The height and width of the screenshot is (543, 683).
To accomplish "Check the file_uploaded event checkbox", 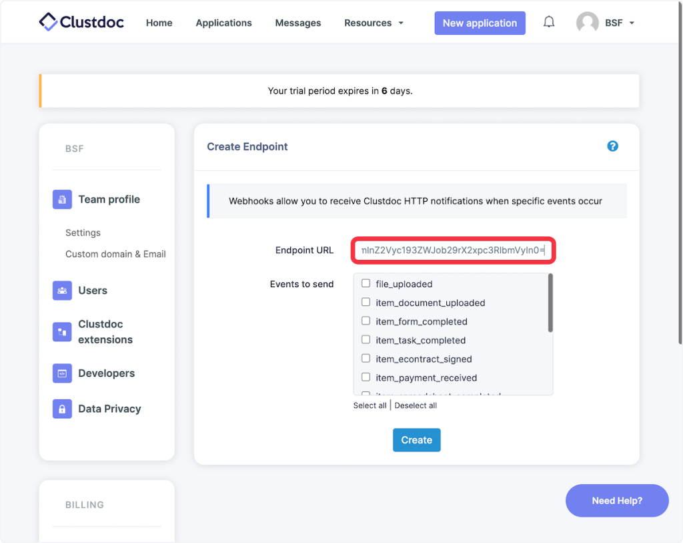I will click(366, 284).
